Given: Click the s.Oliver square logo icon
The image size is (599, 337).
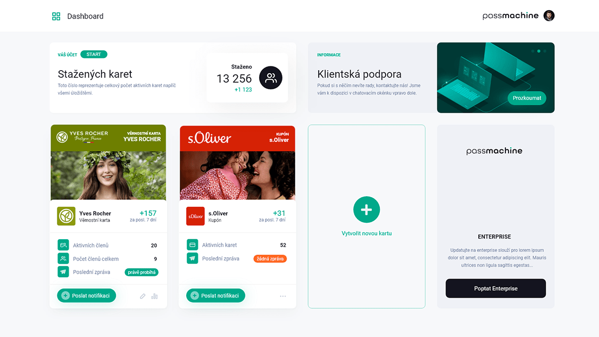Looking at the screenshot, I should coord(195,216).
